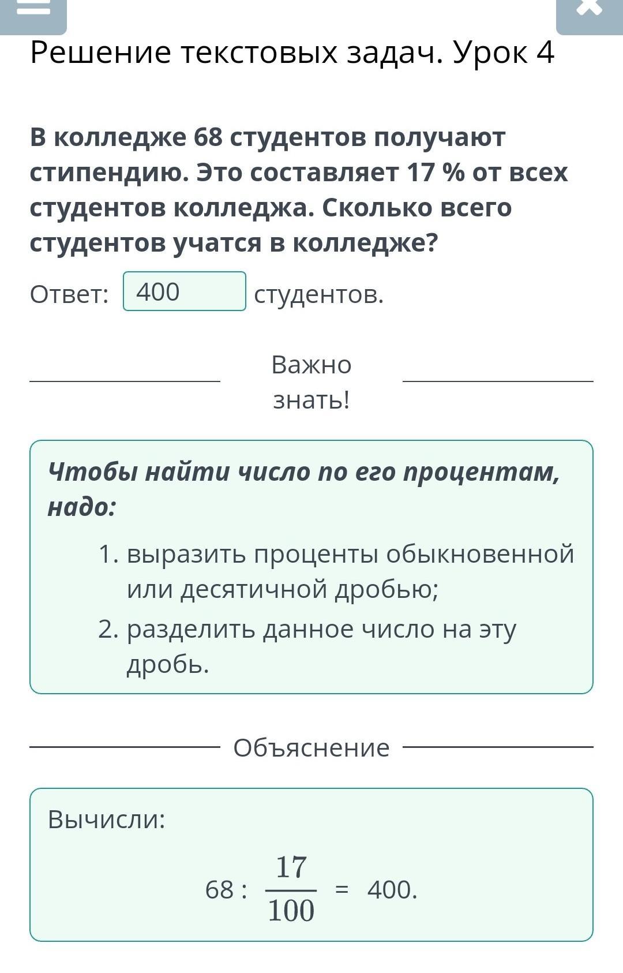The image size is (623, 973).
Task: Click the "Объяснение" section heading
Action: pos(311,748)
